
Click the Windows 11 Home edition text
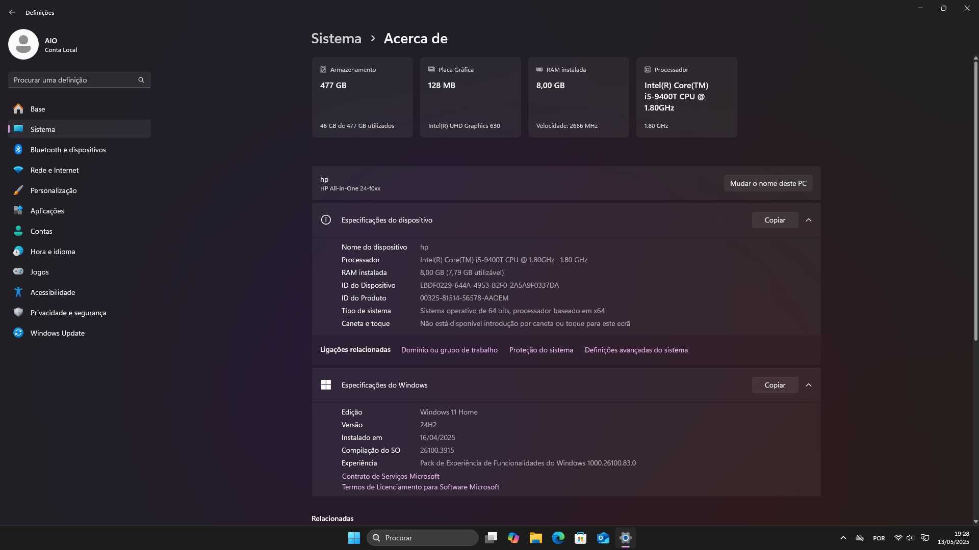(x=449, y=412)
